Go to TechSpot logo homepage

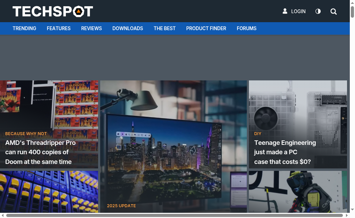point(53,11)
